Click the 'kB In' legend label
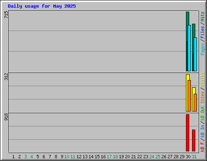Screen dimensions: 207x161 pos(203,131)
